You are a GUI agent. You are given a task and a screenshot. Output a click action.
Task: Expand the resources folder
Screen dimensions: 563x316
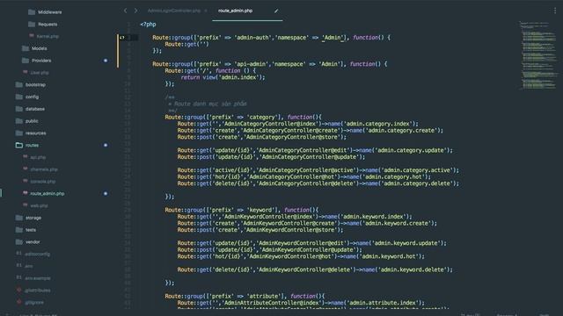click(x=35, y=133)
